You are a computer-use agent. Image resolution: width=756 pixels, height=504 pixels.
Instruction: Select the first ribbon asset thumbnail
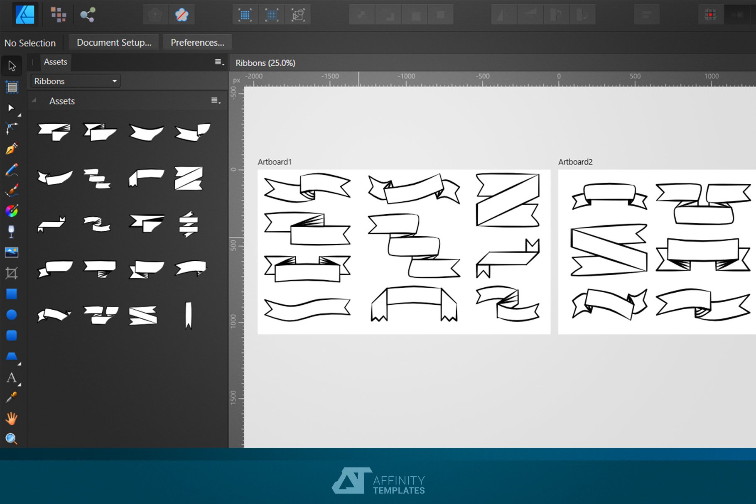click(54, 132)
